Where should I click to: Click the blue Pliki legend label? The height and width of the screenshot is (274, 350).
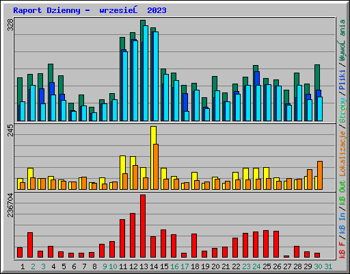pos(342,80)
